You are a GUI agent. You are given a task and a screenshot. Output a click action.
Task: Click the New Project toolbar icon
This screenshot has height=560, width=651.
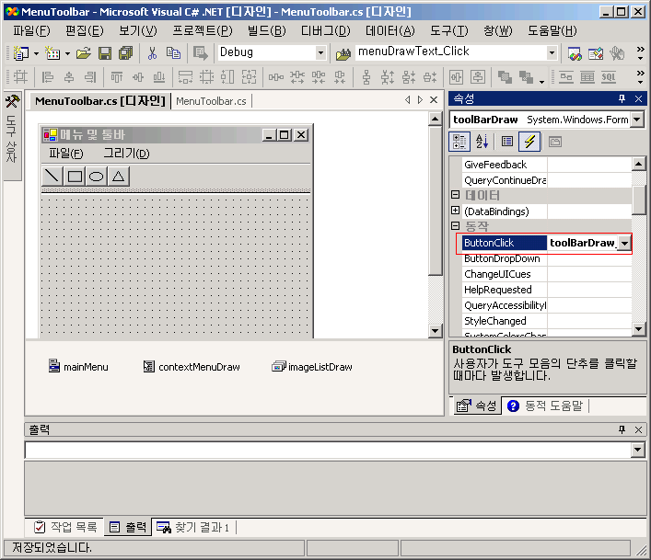[21, 53]
